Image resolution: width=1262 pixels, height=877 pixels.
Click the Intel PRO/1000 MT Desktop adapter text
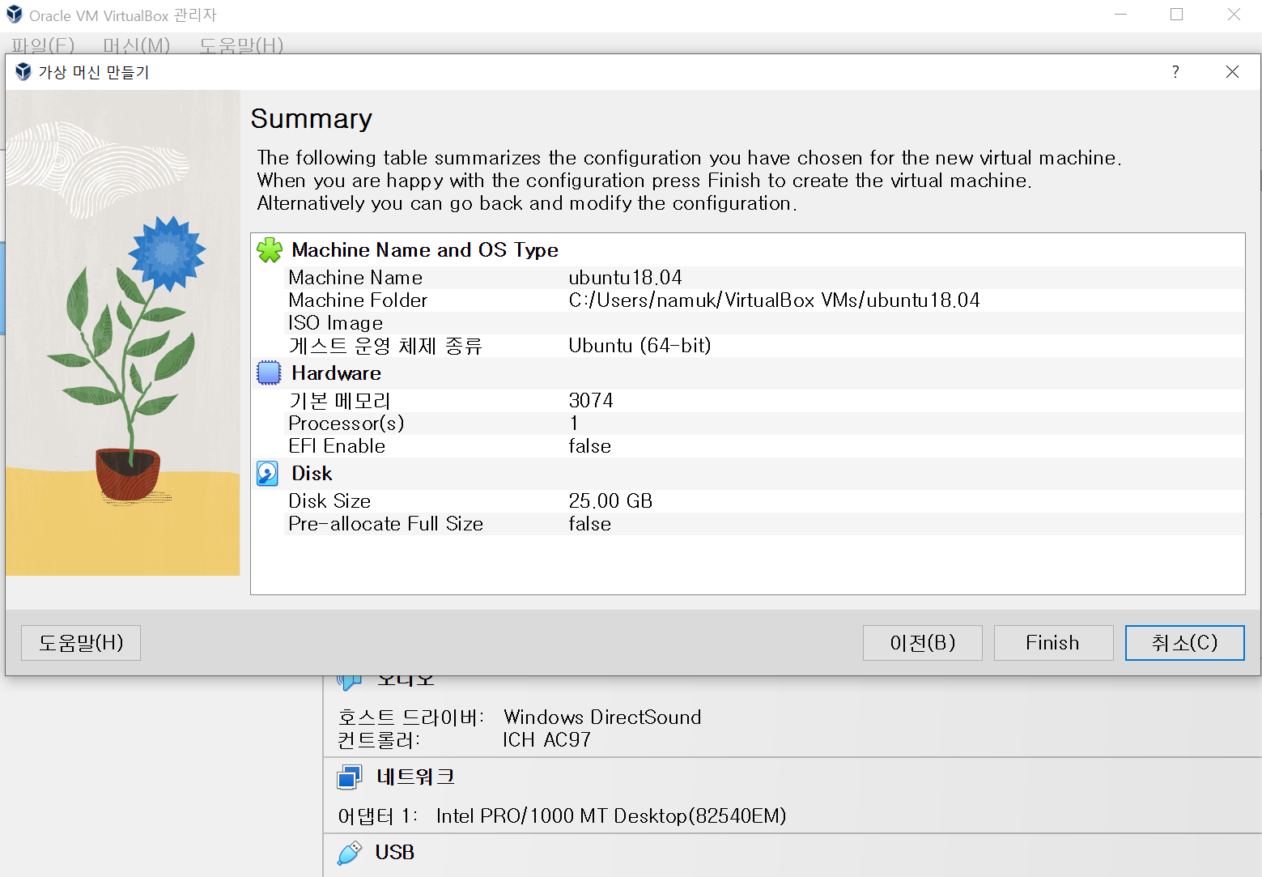pos(611,816)
